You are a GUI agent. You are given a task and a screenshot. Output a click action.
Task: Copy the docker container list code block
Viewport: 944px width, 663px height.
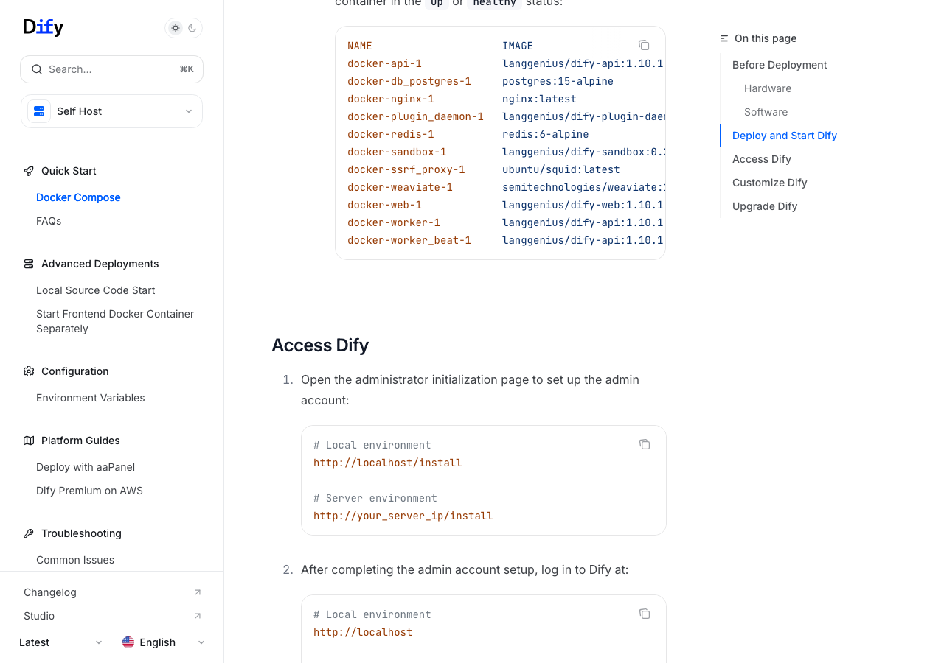(644, 45)
